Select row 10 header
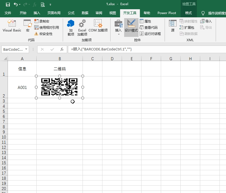 pos(4,137)
